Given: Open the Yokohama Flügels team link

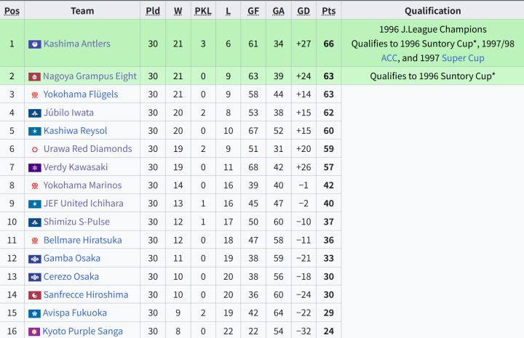Looking at the screenshot, I should (81, 94).
